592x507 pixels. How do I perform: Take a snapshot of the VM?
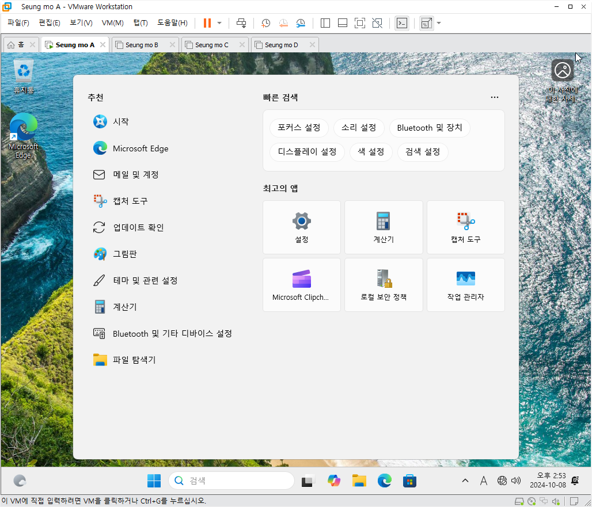click(266, 23)
